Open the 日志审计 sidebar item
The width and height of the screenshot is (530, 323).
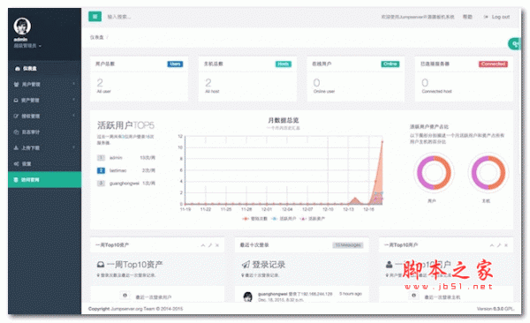click(x=44, y=132)
